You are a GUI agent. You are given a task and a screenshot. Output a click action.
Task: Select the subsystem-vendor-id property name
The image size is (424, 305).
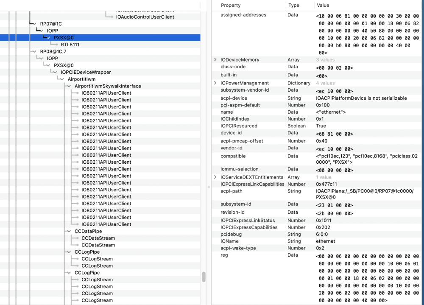tap(245, 90)
